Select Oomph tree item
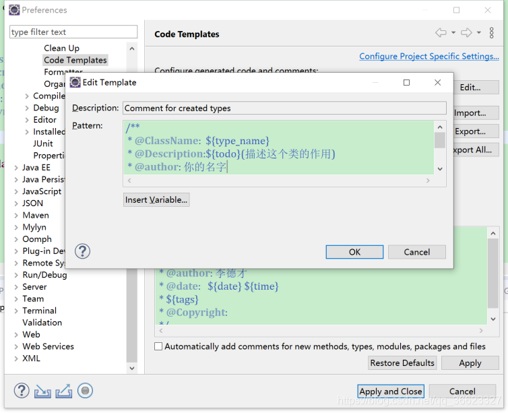508x413 pixels. point(37,239)
